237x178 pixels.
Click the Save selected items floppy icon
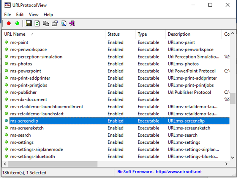pyautogui.click(x=28, y=24)
